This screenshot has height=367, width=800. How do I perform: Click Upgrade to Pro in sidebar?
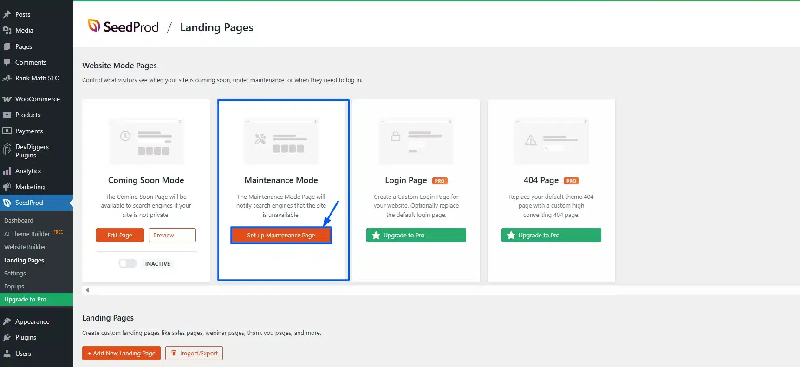coord(36,299)
